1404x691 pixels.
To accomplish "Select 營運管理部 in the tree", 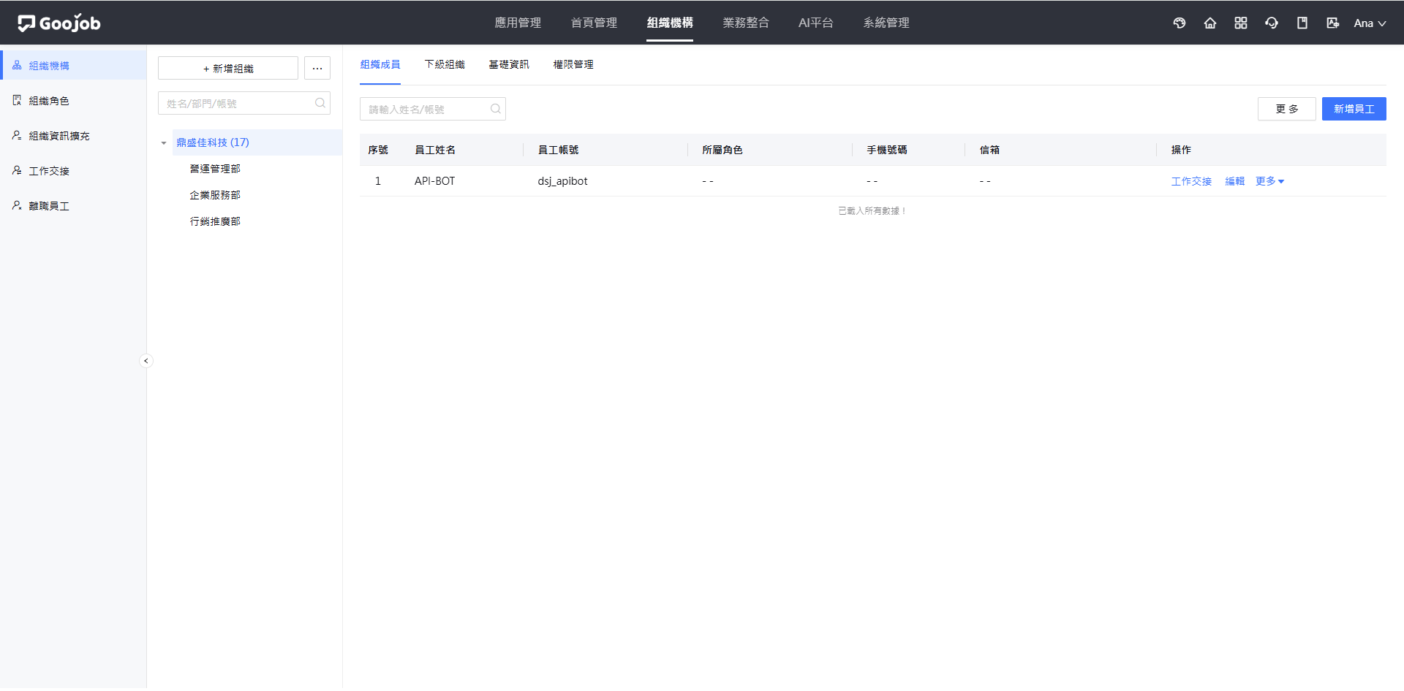I will tap(215, 169).
